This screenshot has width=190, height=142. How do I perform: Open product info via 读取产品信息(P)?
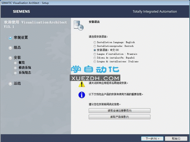pos(119,117)
